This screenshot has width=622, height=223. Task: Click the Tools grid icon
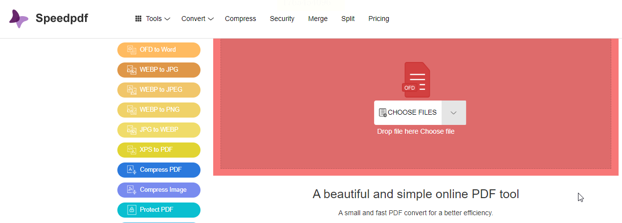138,19
